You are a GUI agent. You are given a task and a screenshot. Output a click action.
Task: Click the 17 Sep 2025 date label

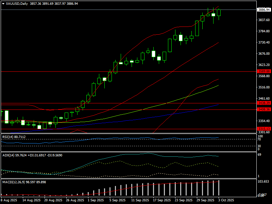[161, 200]
